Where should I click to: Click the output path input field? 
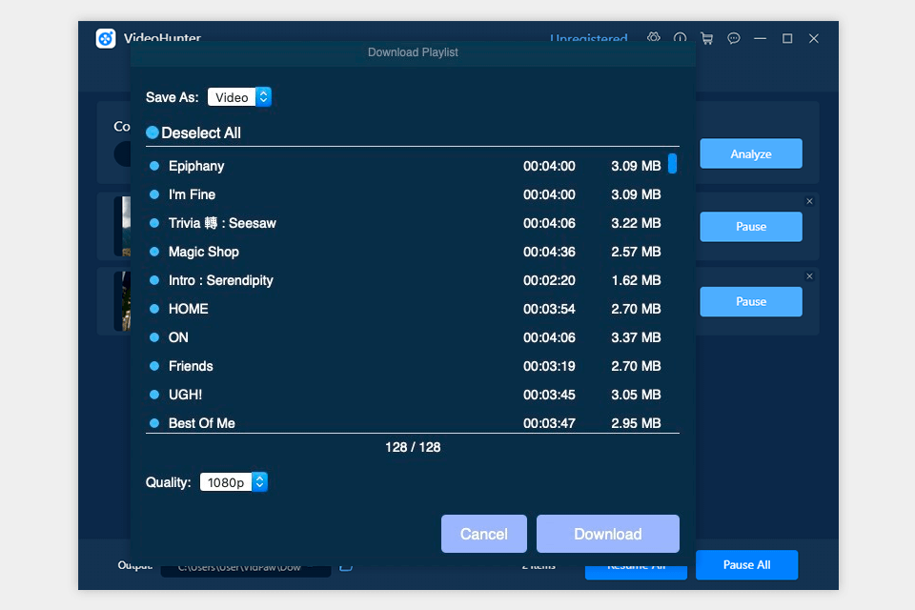(x=246, y=564)
